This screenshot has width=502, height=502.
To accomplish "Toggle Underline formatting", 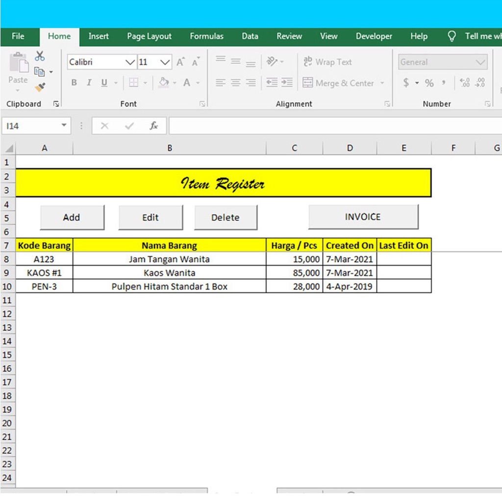I will pyautogui.click(x=104, y=83).
